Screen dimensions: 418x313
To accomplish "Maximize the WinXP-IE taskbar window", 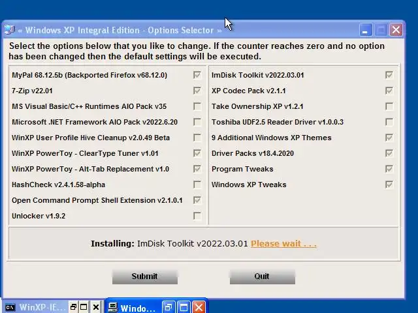I will [84, 307].
